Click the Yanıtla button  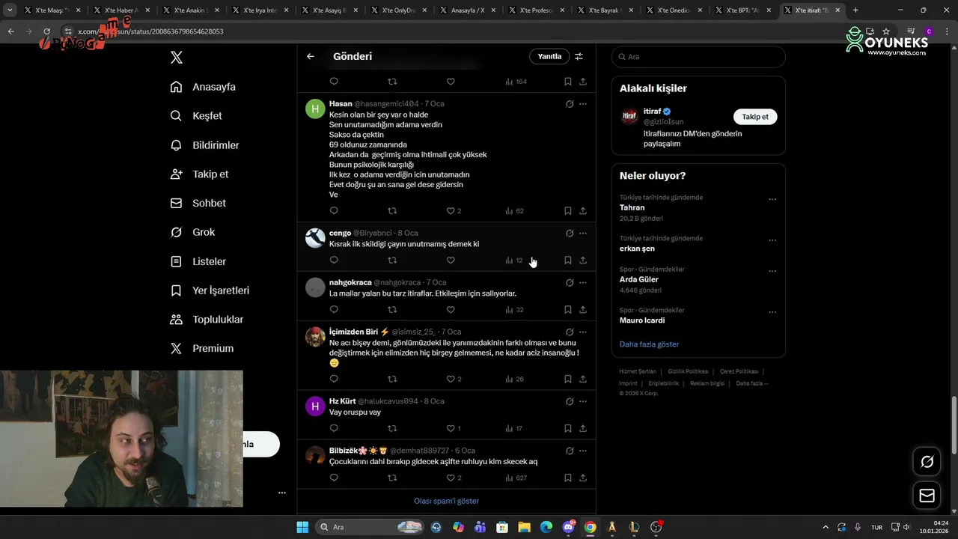(x=549, y=56)
